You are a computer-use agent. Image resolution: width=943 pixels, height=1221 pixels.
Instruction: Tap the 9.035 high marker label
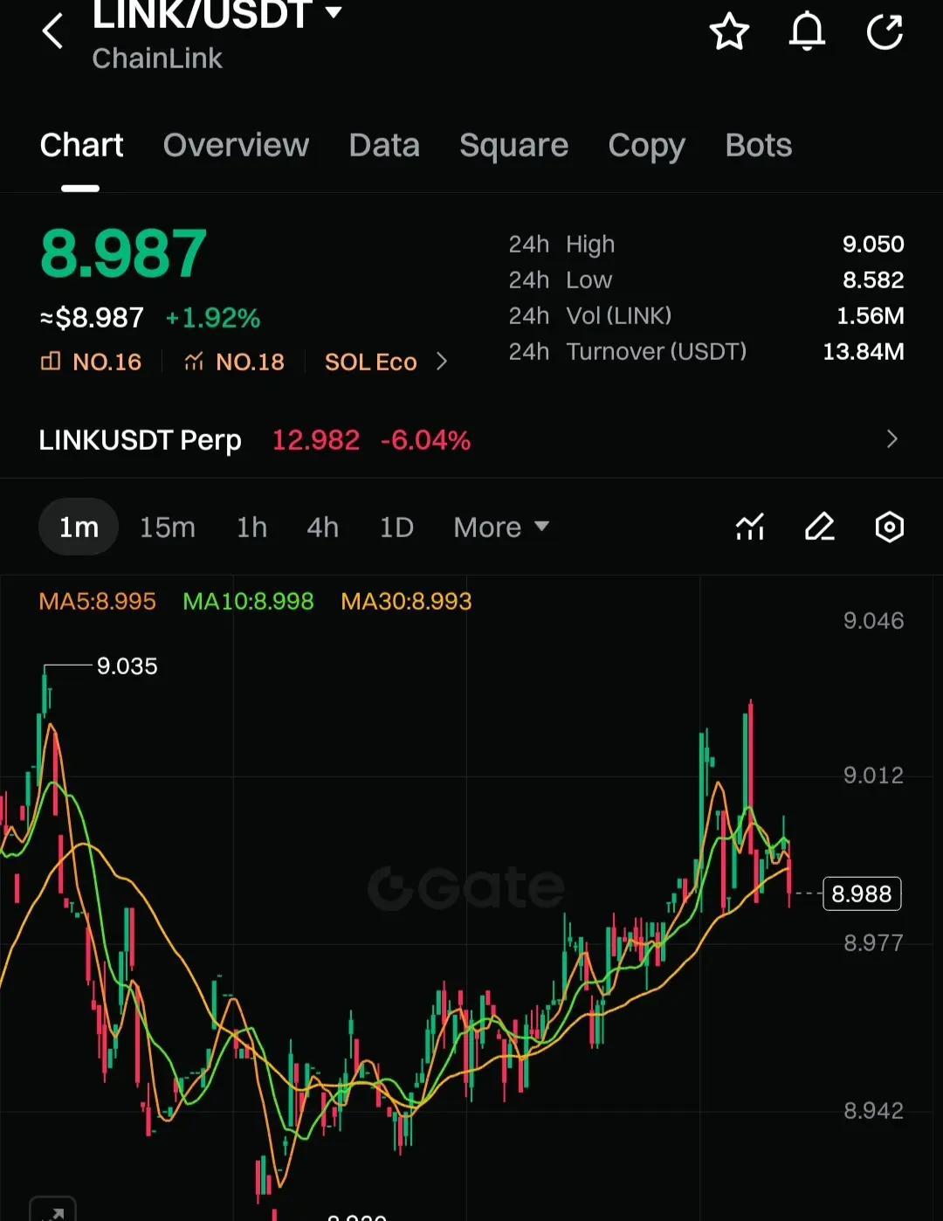pyautogui.click(x=127, y=666)
